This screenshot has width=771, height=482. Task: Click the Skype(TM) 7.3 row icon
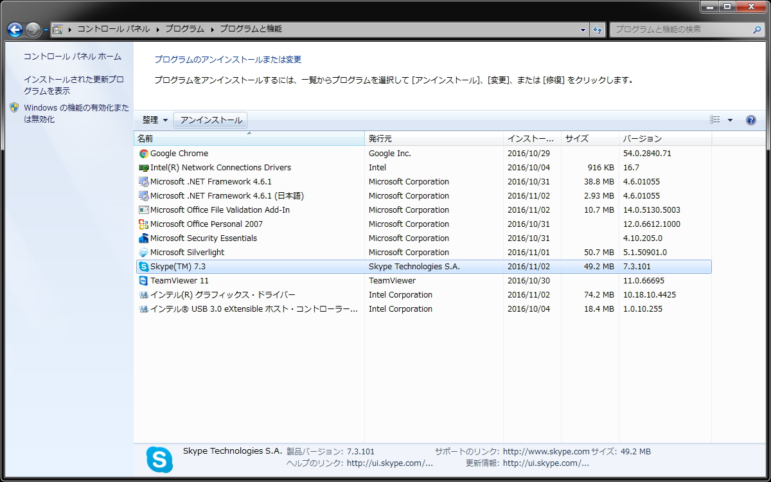tap(144, 267)
